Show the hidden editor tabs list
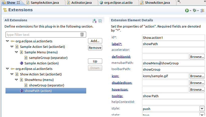 point(179,2)
